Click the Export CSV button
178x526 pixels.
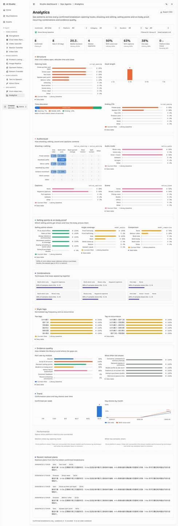(x=166, y=12)
